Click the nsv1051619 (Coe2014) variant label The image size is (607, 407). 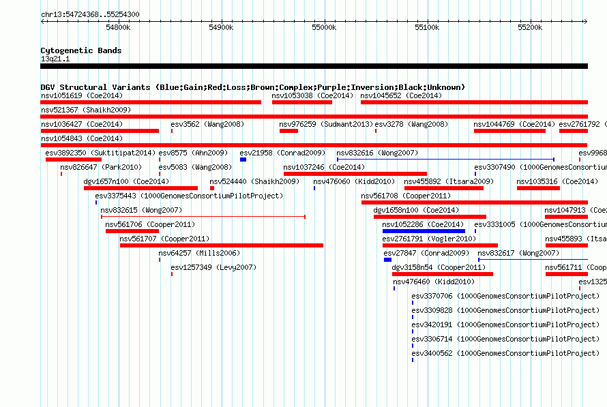82,95
